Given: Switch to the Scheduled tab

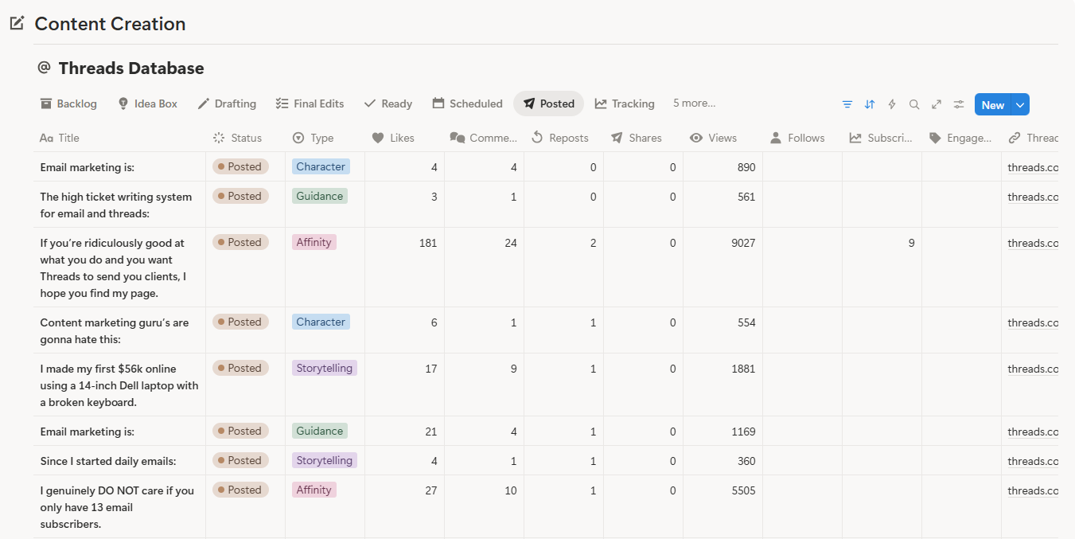Looking at the screenshot, I should point(468,104).
